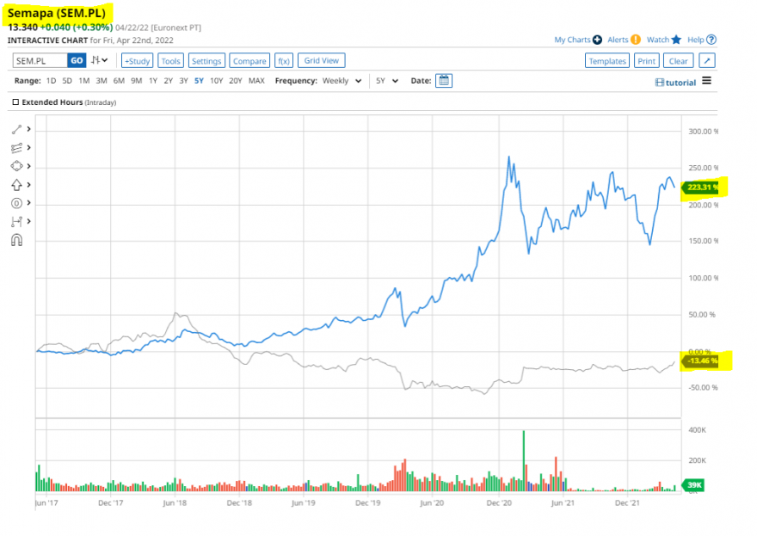Screen dimensions: 757x536
Task: Select the highlighted 5Y range
Action: [199, 81]
